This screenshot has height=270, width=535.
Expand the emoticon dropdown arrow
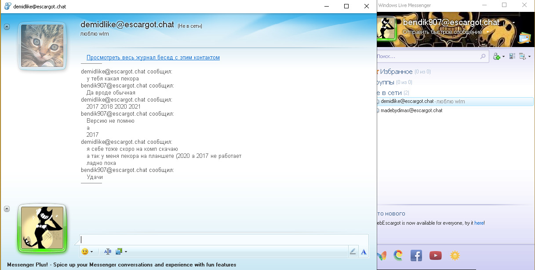point(91,252)
